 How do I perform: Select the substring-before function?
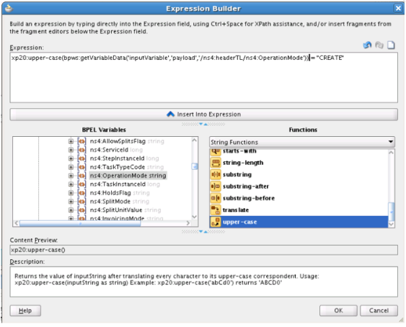tap(249, 198)
